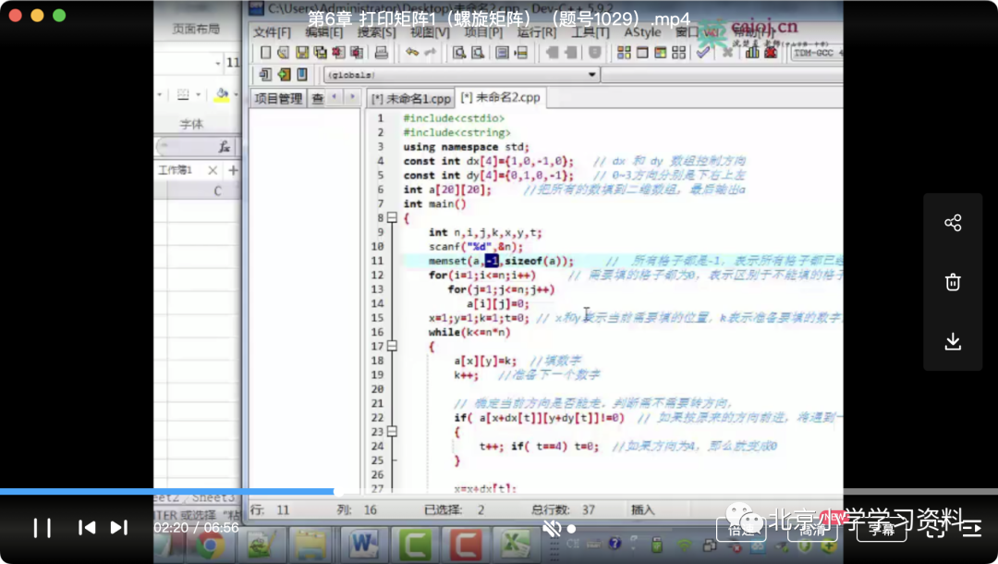Click the share icon on the right panel

point(953,223)
